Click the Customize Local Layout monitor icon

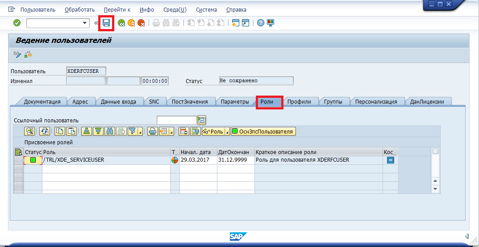271,23
